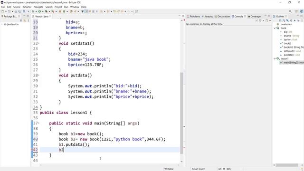The image size is (304, 171).
Task: Switch to the Coverage tab
Action: tap(255, 16)
